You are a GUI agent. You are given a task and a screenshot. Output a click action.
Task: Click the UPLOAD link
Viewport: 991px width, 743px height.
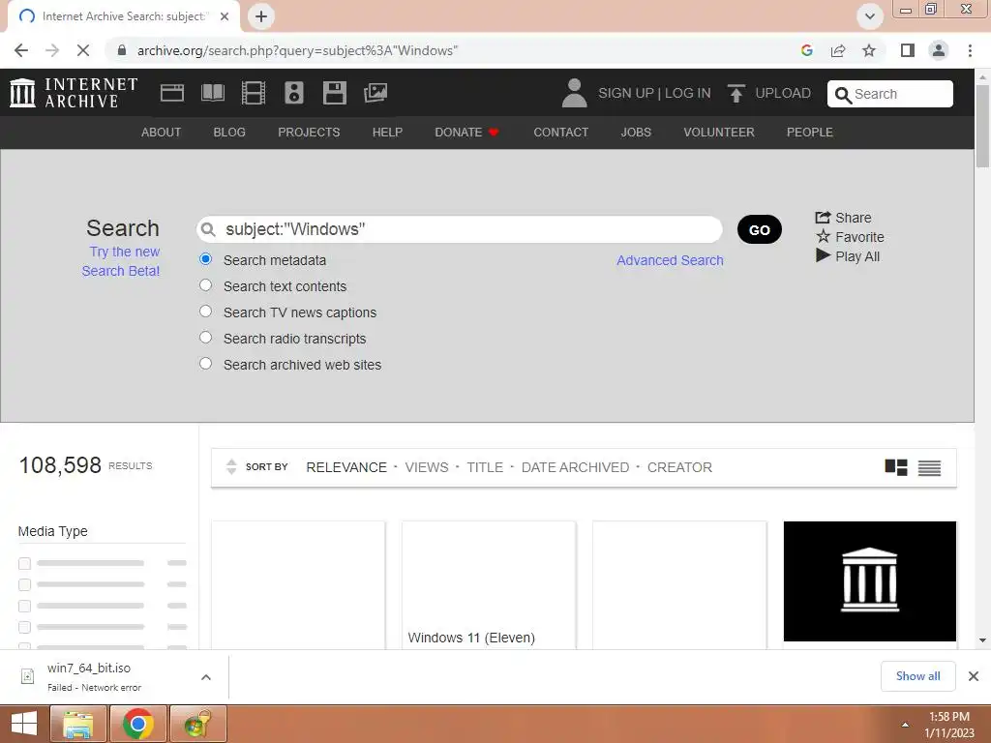[x=783, y=93]
